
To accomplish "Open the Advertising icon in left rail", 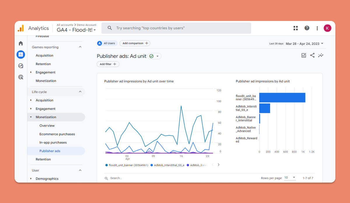I will (21, 77).
